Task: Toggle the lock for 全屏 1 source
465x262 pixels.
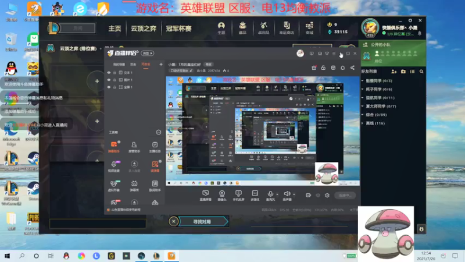Action: (115, 87)
